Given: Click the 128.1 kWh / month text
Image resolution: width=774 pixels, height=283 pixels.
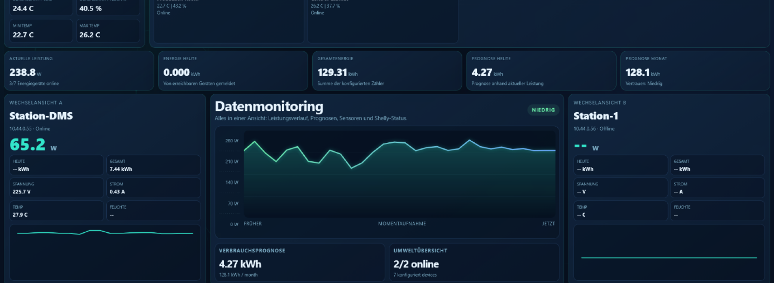Looking at the screenshot, I should tap(238, 275).
